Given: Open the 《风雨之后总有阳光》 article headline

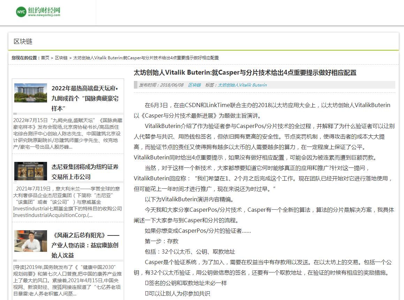Looking at the screenshot, I should tap(85, 245).
